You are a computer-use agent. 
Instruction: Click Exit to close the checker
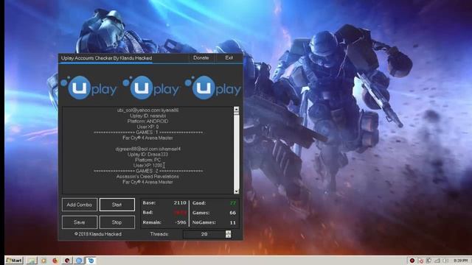pos(229,57)
